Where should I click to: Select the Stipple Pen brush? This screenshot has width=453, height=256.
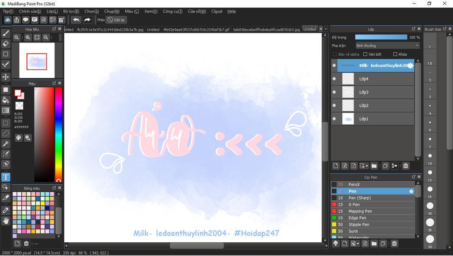372,225
